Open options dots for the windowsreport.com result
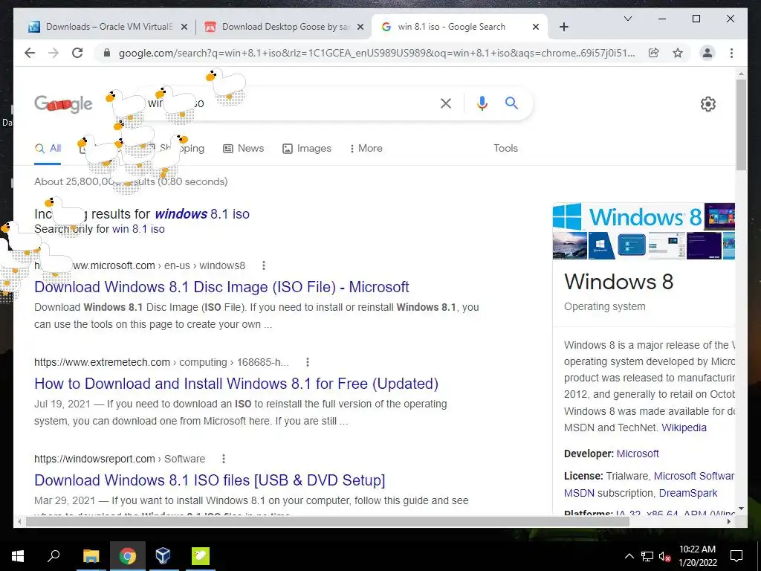Screen dimensions: 761x571 coord(223,459)
